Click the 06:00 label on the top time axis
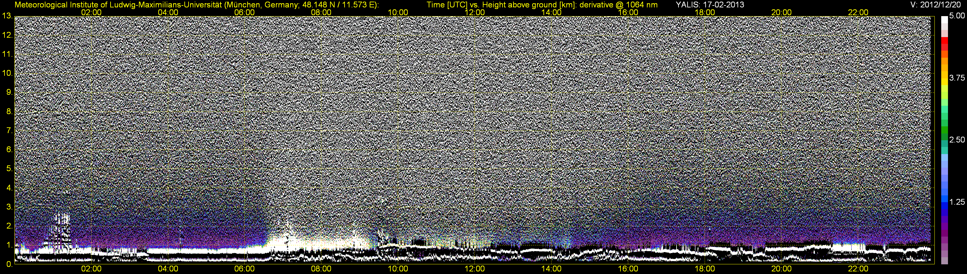The height and width of the screenshot is (274, 967). click(x=244, y=12)
